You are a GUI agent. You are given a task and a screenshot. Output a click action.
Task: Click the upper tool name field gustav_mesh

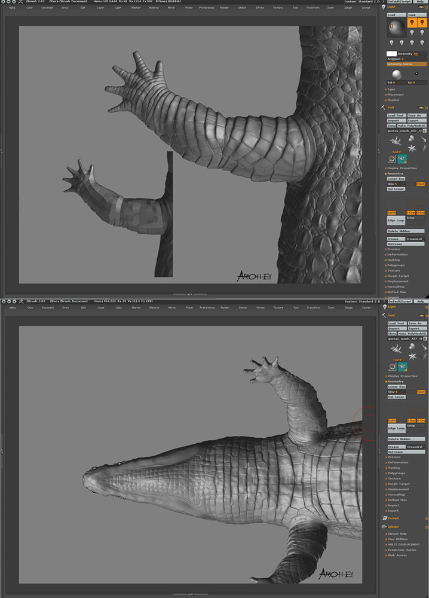point(405,131)
